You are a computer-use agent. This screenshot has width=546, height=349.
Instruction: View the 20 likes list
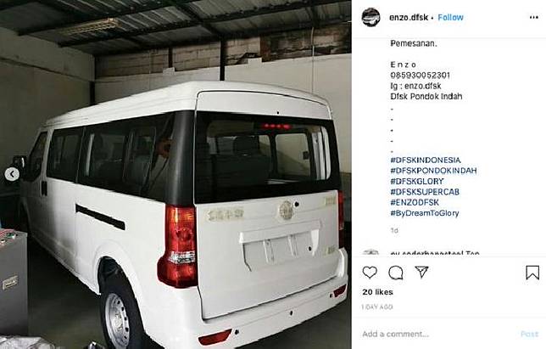(x=377, y=292)
